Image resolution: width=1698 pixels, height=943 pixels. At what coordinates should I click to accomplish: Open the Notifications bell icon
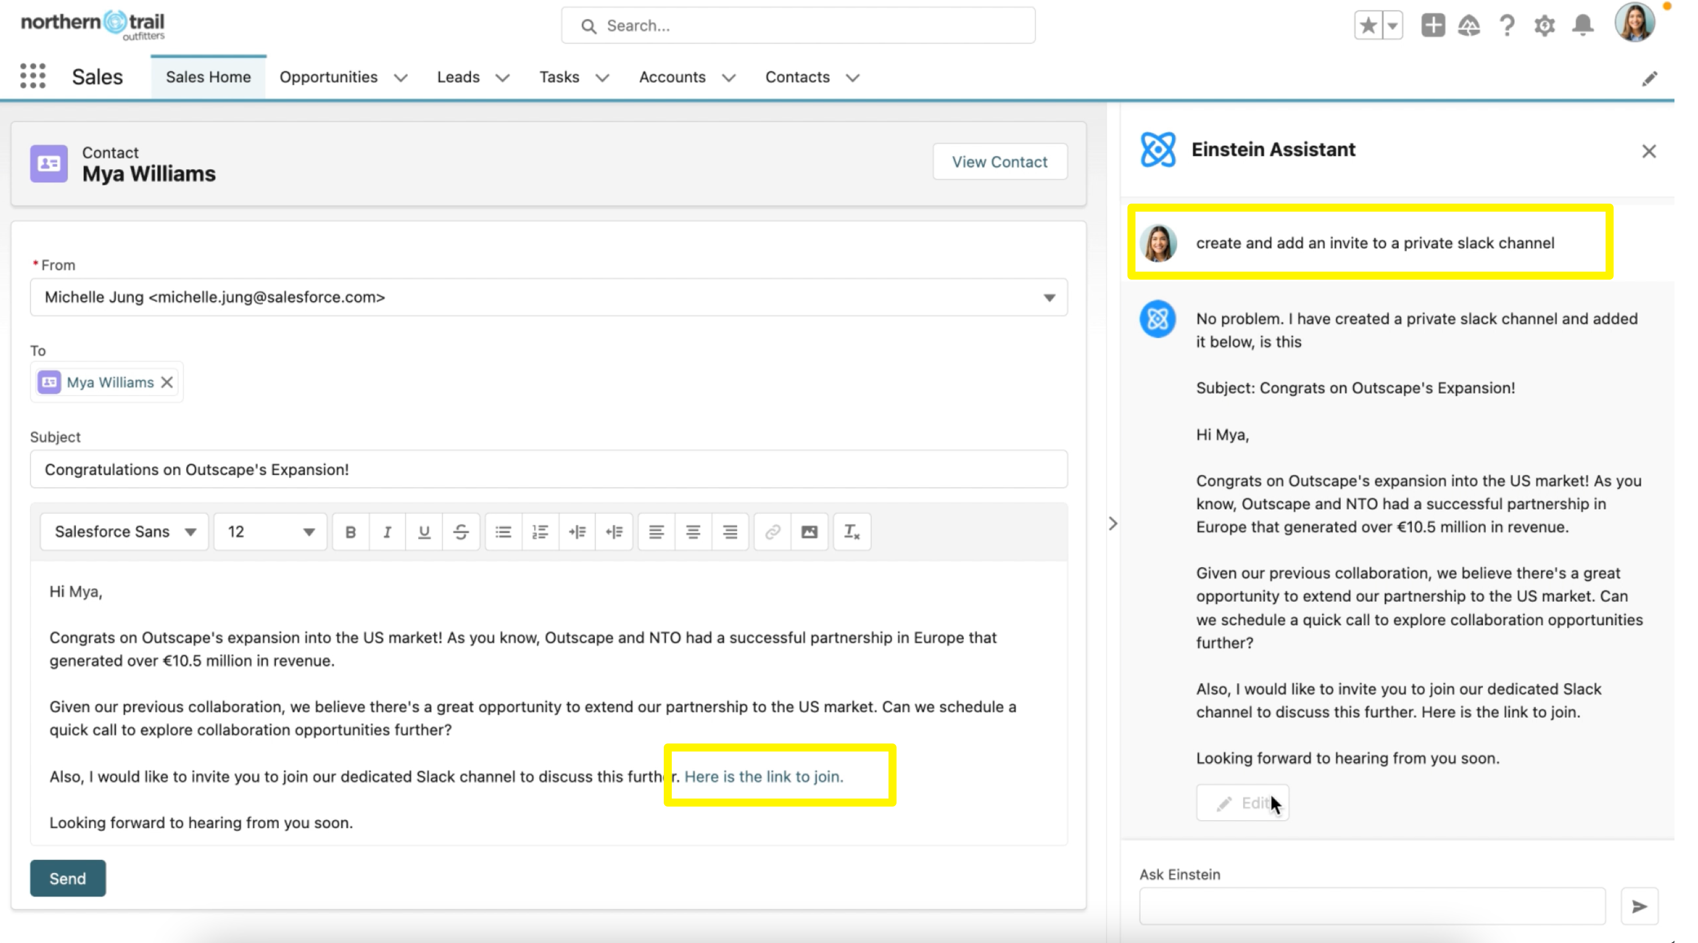(x=1583, y=26)
